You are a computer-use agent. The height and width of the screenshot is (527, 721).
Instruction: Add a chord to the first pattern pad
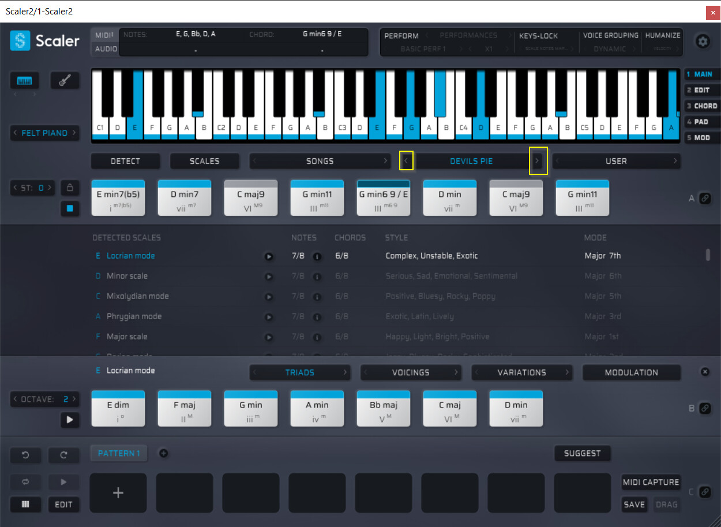tap(118, 492)
